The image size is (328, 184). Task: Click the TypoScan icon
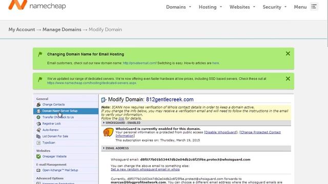38,143
